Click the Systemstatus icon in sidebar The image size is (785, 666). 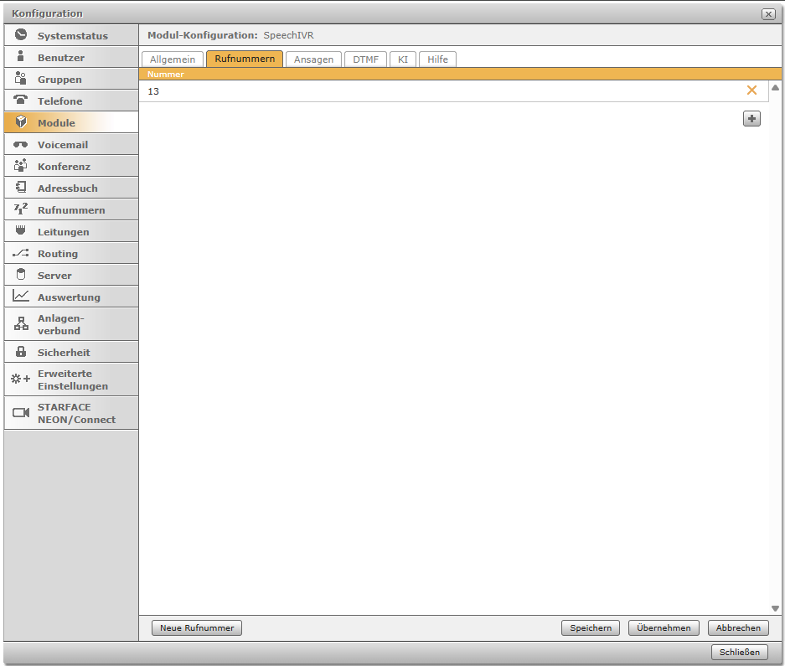point(21,35)
